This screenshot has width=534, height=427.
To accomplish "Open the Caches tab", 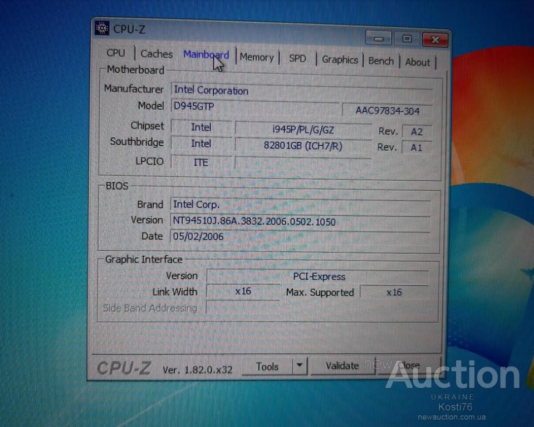I will 156,54.
